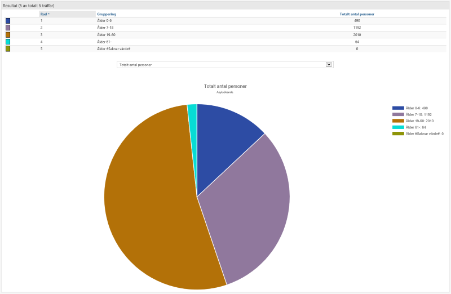Select the orange-brown swatch in table row 3
This screenshot has width=451, height=294.
click(x=8, y=34)
